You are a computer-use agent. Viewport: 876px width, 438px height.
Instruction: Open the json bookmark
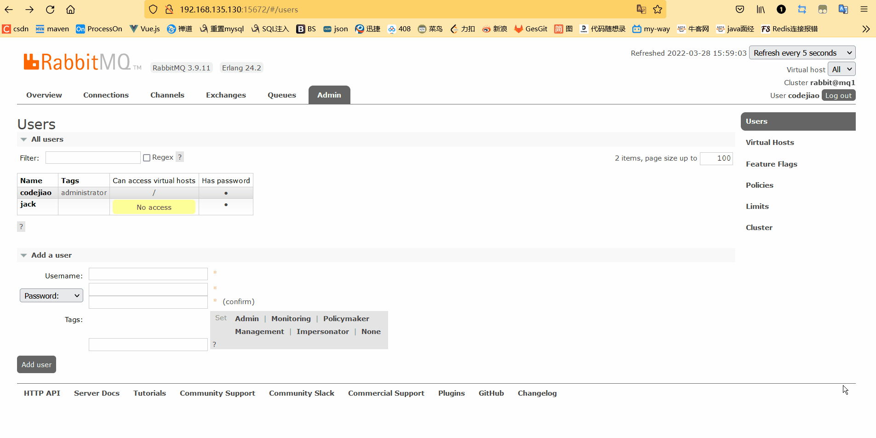click(336, 29)
